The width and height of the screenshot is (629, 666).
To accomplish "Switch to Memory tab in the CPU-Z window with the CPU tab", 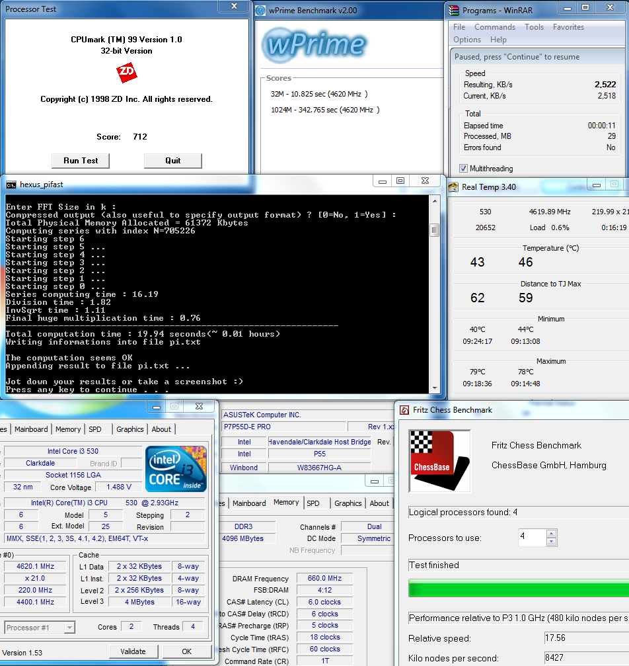I will 68,429.
